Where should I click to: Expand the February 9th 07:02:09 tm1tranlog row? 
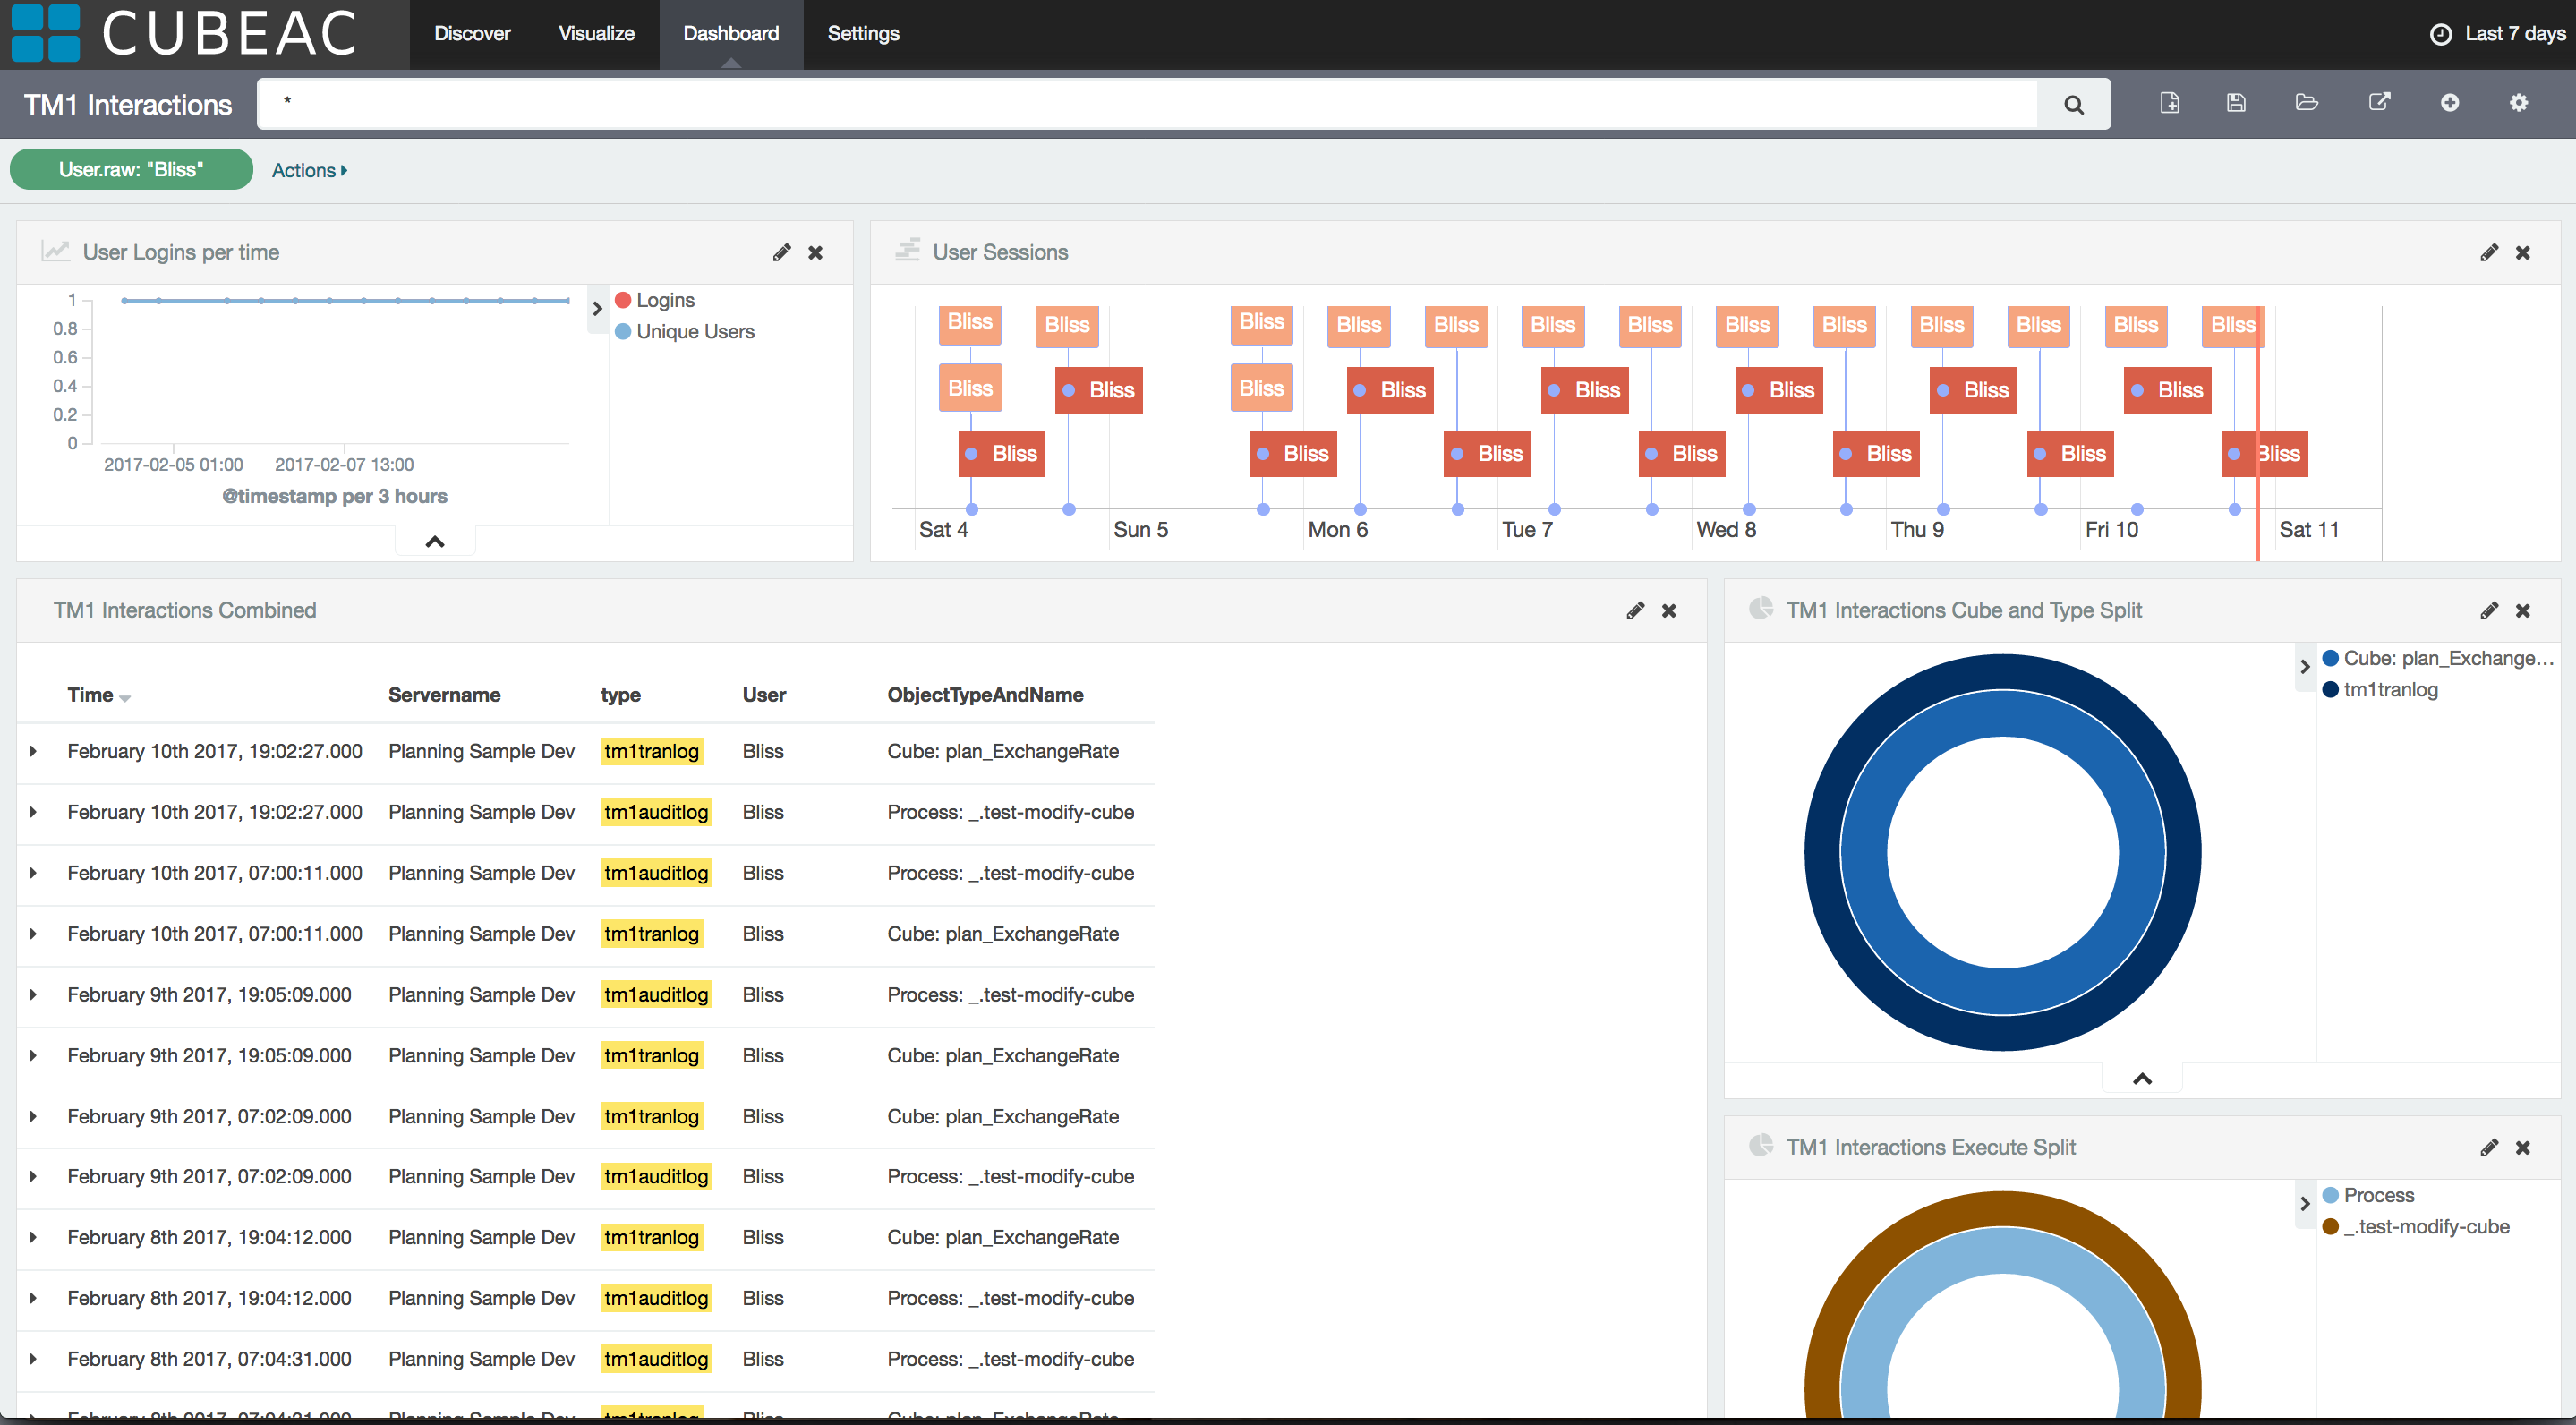coord(33,1117)
